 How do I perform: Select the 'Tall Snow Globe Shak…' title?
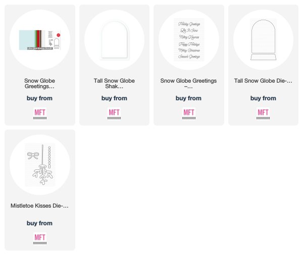tap(114, 83)
